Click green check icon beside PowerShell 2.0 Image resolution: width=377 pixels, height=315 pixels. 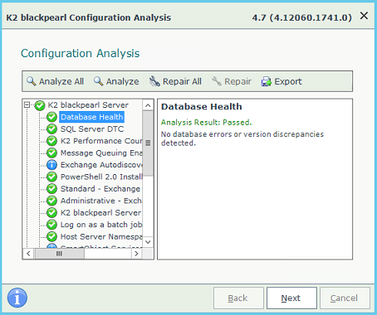[x=51, y=177]
